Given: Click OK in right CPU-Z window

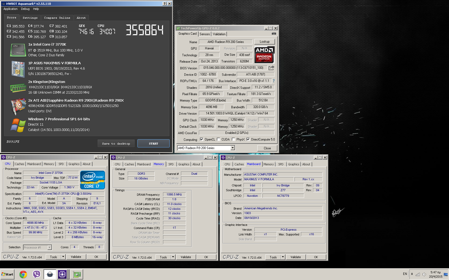Looking at the screenshot, I should coord(316,257).
